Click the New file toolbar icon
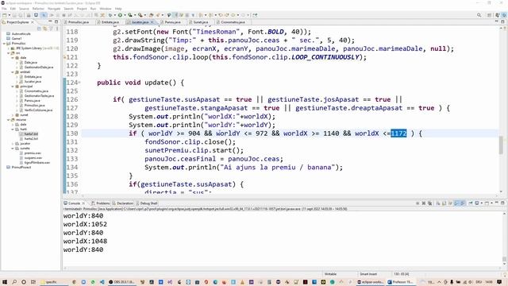 [4, 15]
